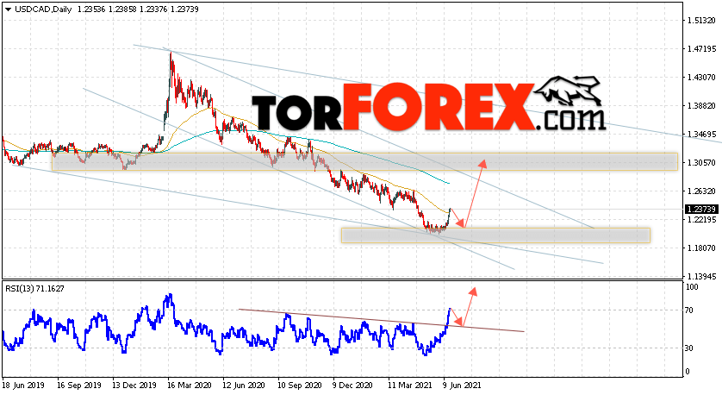This screenshot has height=395, width=722.
Task: Click RSI scale level 70
Action: tap(689, 310)
